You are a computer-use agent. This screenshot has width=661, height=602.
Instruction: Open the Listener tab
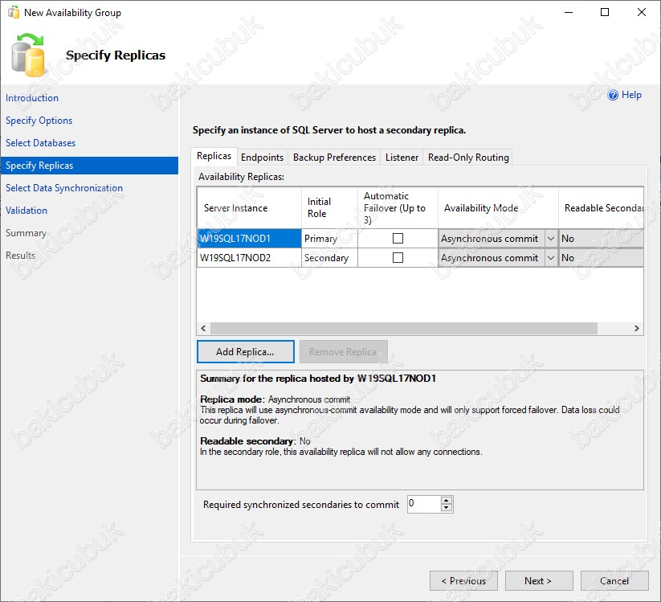[402, 158]
